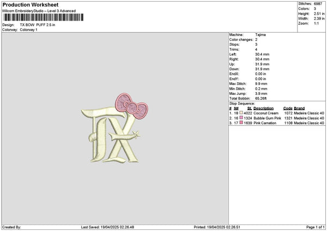Click the Down value '31.9 mm'
The width and height of the screenshot is (327, 231).
pos(262,69)
